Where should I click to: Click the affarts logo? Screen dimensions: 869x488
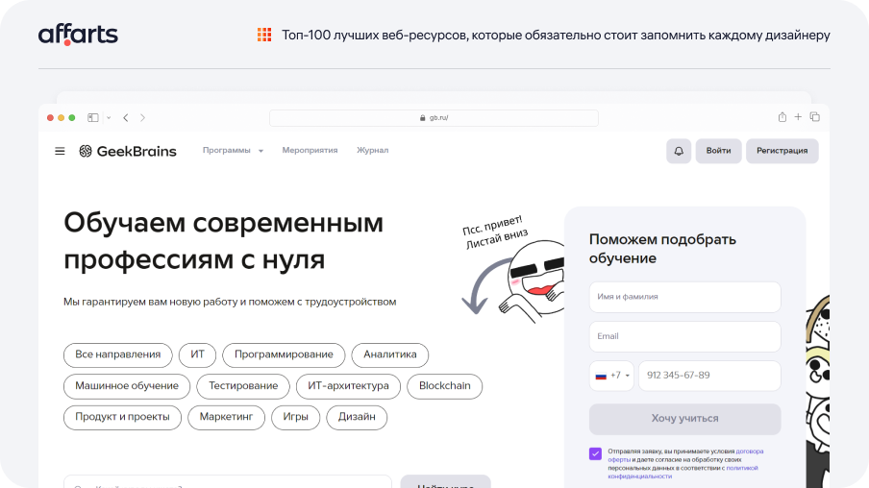click(x=78, y=35)
